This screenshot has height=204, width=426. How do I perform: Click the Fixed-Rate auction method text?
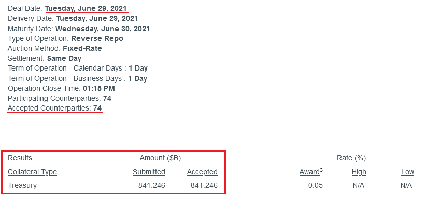82,48
